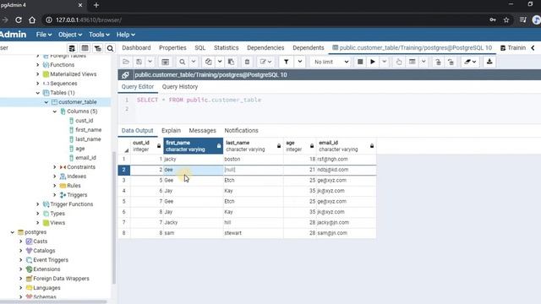The height and width of the screenshot is (304, 541).
Task: Collapse the Columns (5) tree node
Action: [x=55, y=111]
